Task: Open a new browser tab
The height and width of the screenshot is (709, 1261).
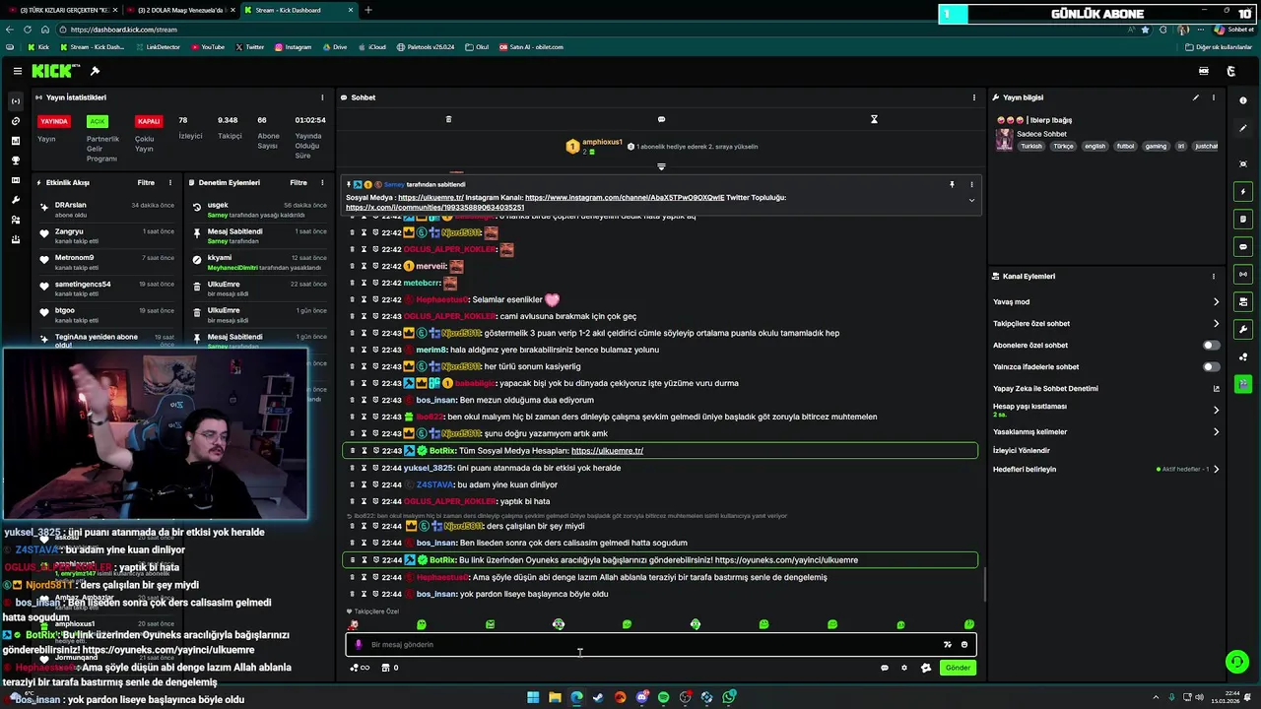Action: pyautogui.click(x=368, y=10)
